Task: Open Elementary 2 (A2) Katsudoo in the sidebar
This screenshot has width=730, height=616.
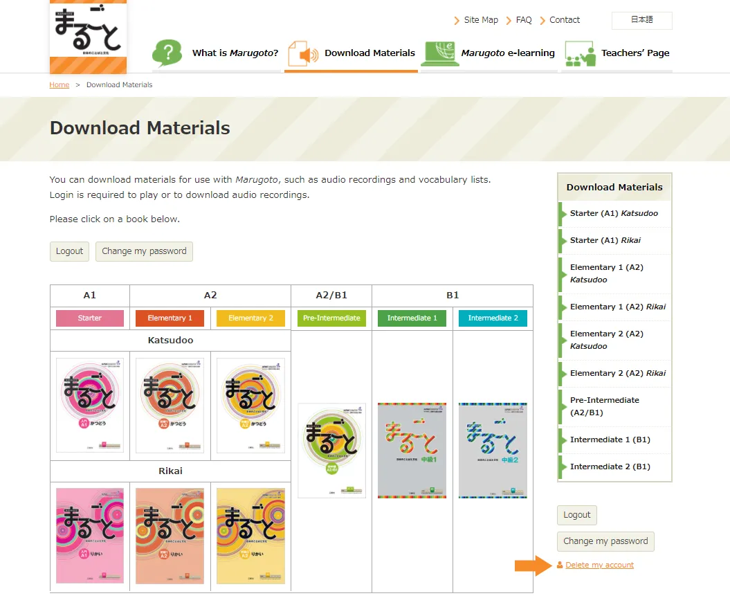Action: 614,341
